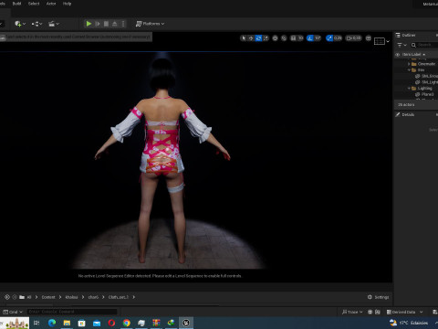Toggle grid snapping in viewport
The image size is (438, 329).
point(293,38)
